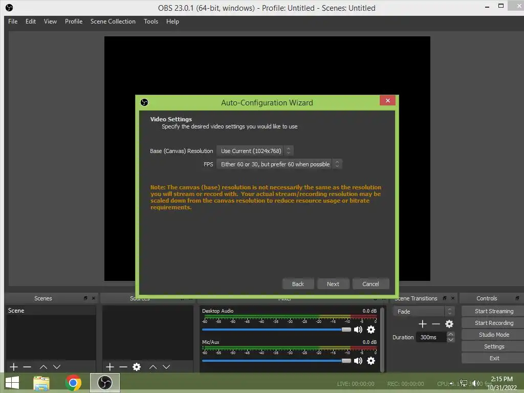Add a new source with the plus icon
Screen dimensions: 524x393
coord(110,367)
